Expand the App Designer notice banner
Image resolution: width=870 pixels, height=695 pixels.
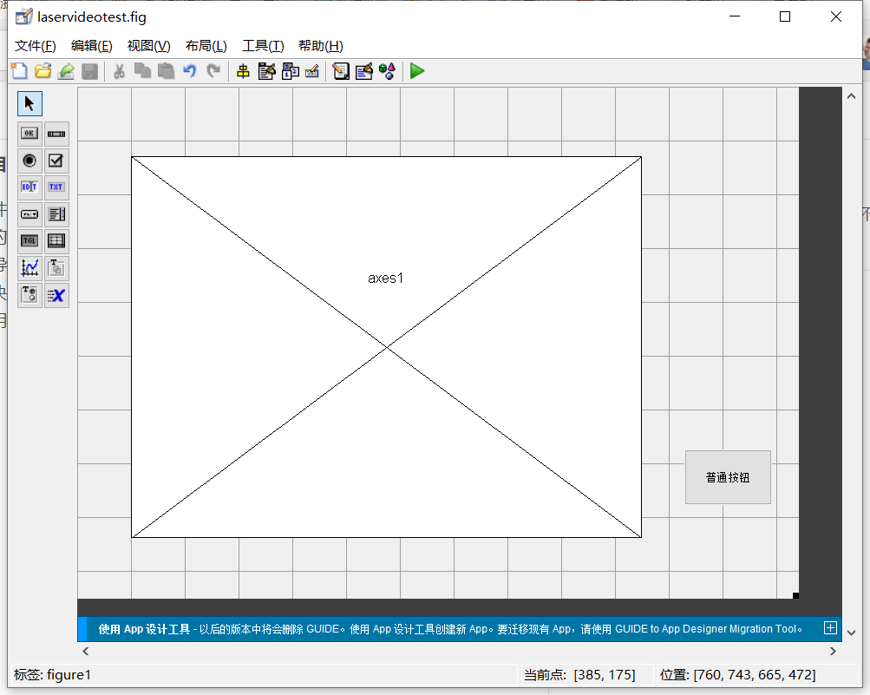tap(829, 628)
